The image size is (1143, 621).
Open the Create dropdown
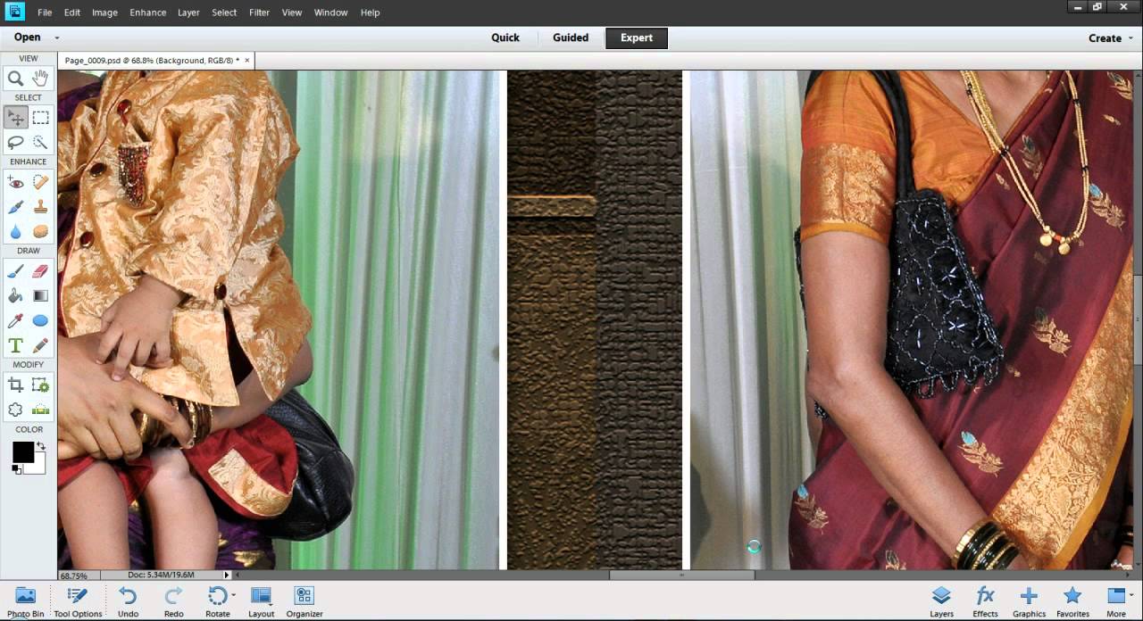(x=1110, y=38)
